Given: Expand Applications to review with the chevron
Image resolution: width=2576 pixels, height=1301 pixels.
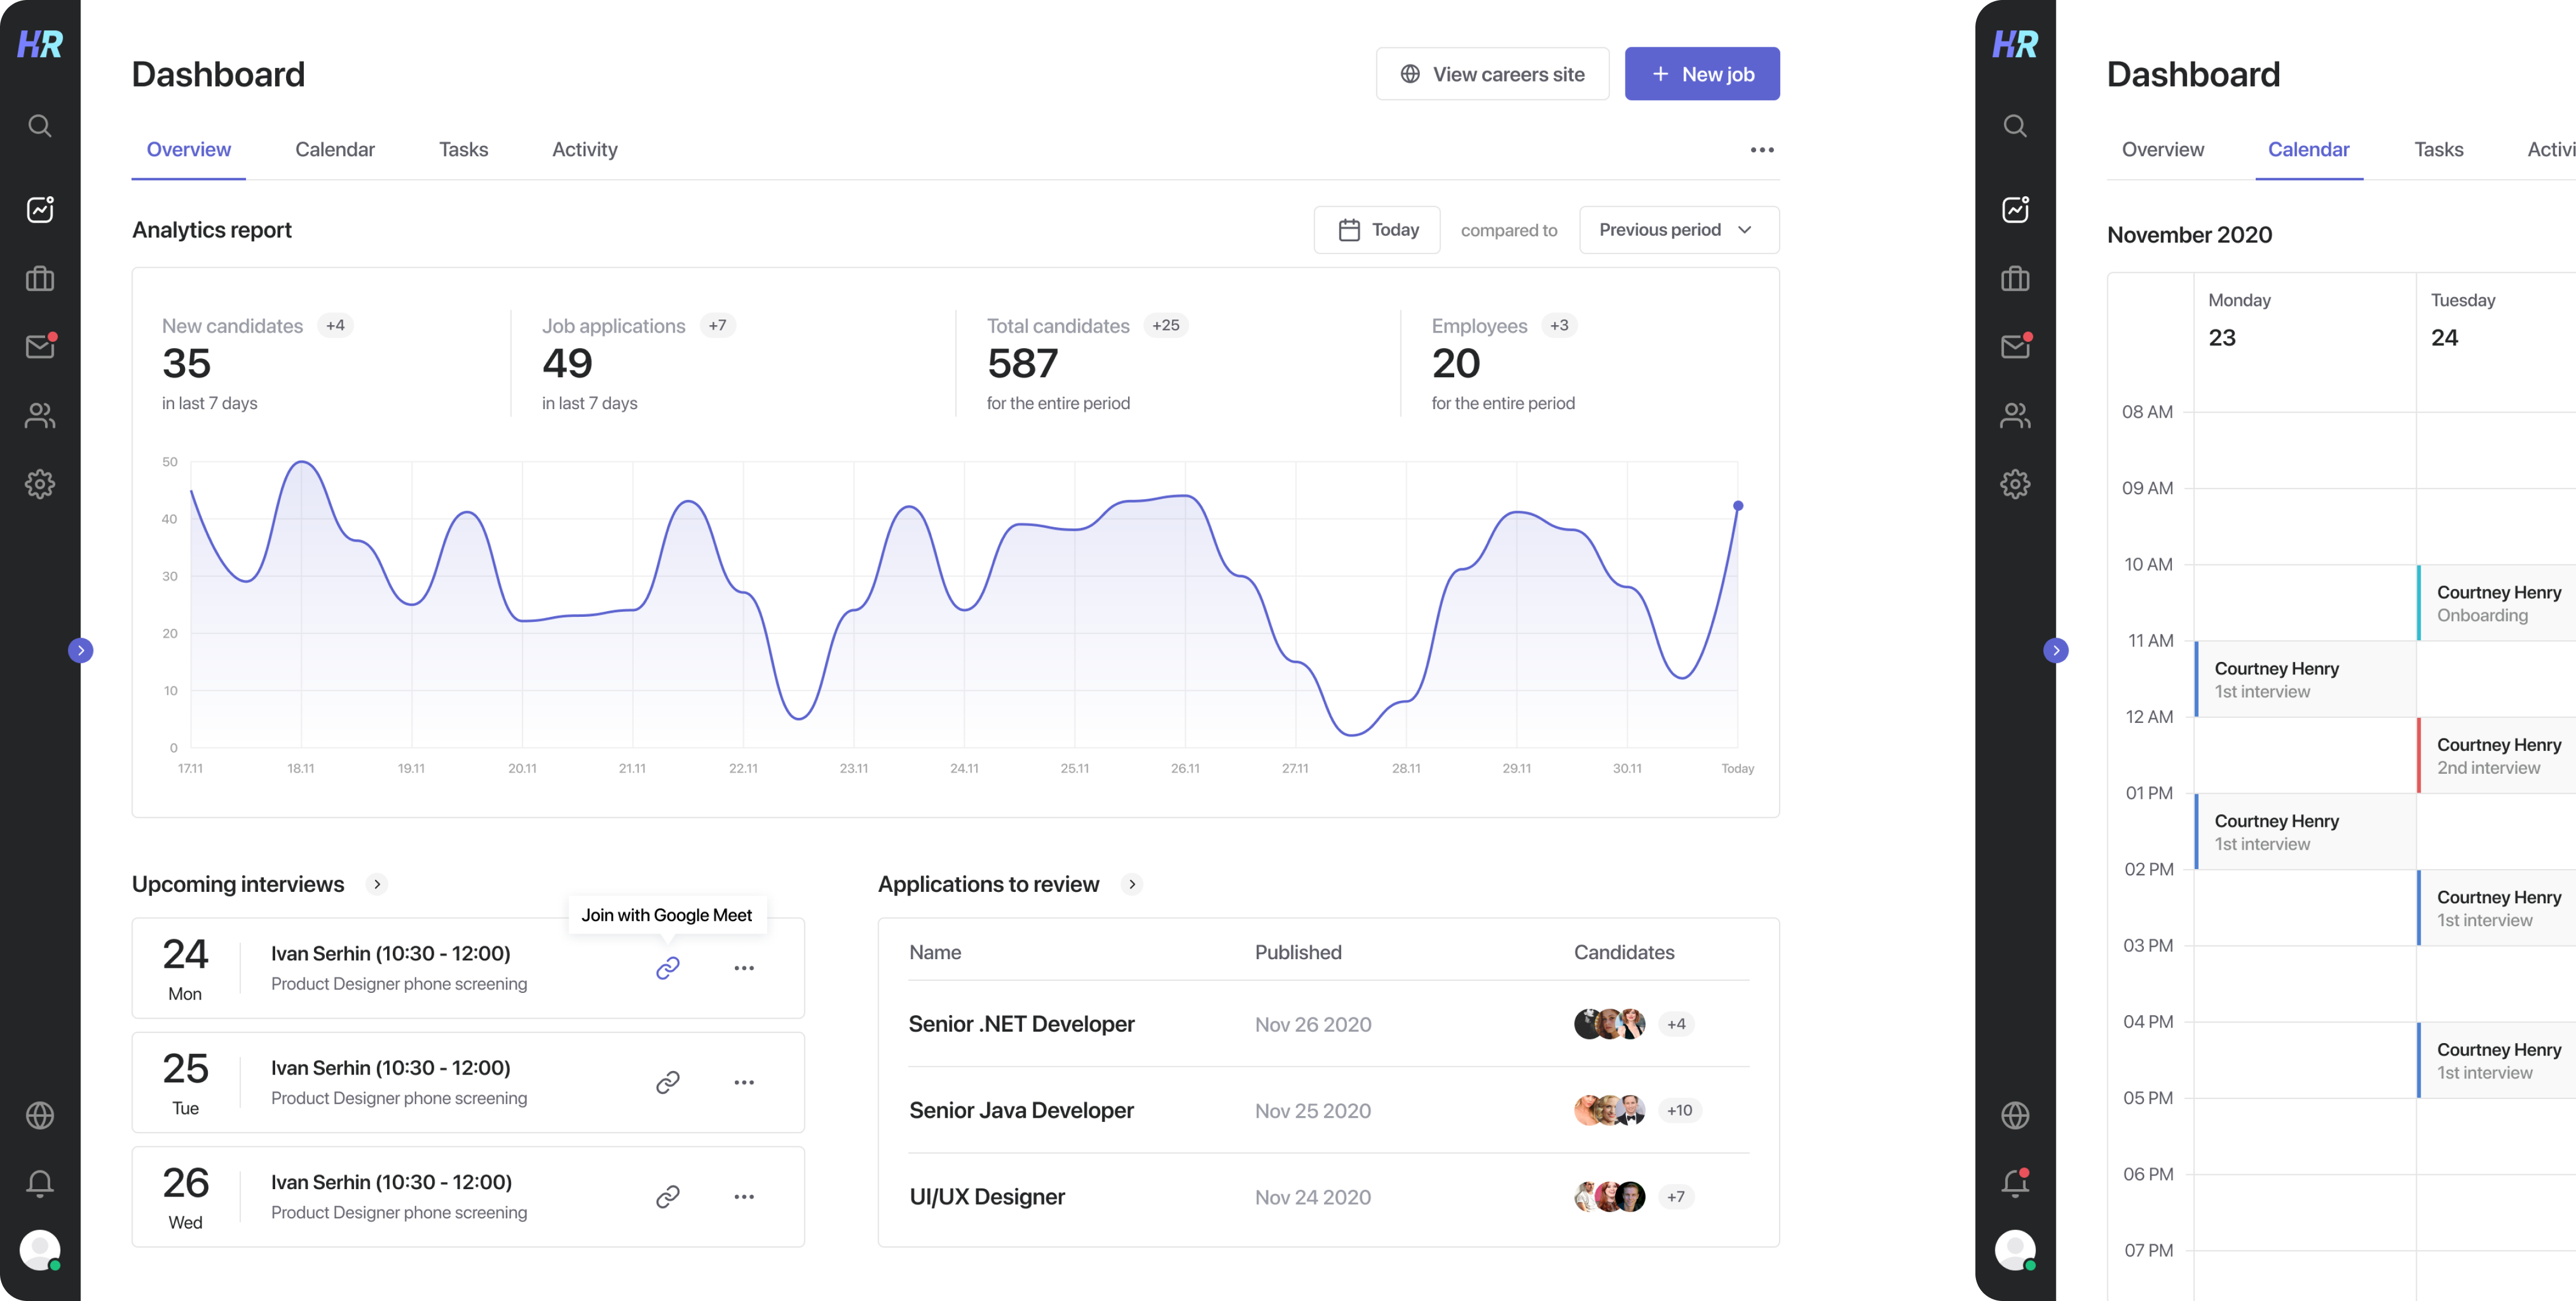Looking at the screenshot, I should [1132, 884].
